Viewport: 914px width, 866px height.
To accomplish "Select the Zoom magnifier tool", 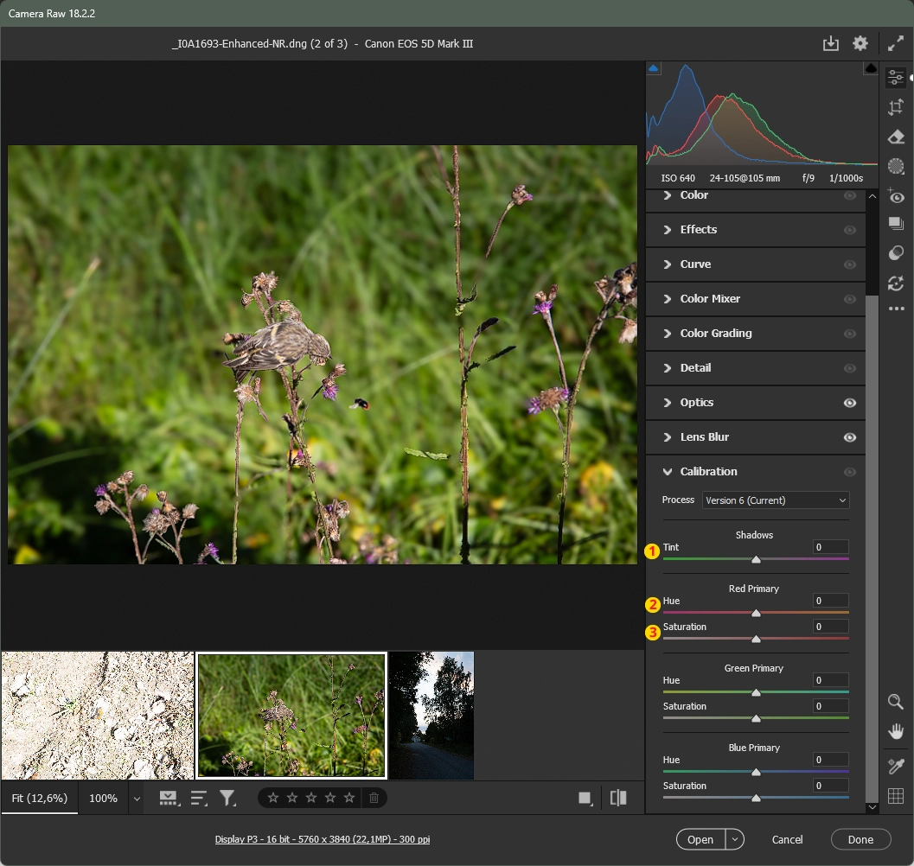I will coord(896,702).
